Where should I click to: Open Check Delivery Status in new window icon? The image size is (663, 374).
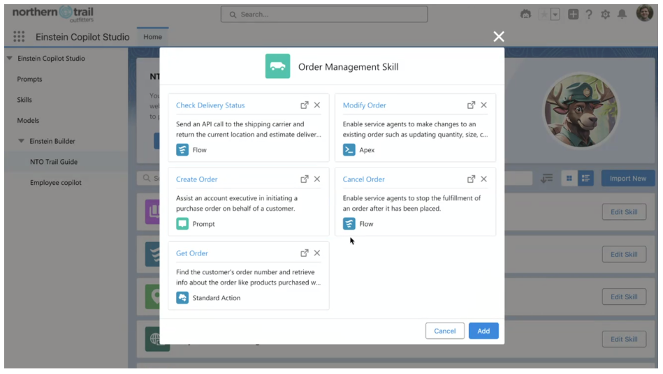click(305, 105)
